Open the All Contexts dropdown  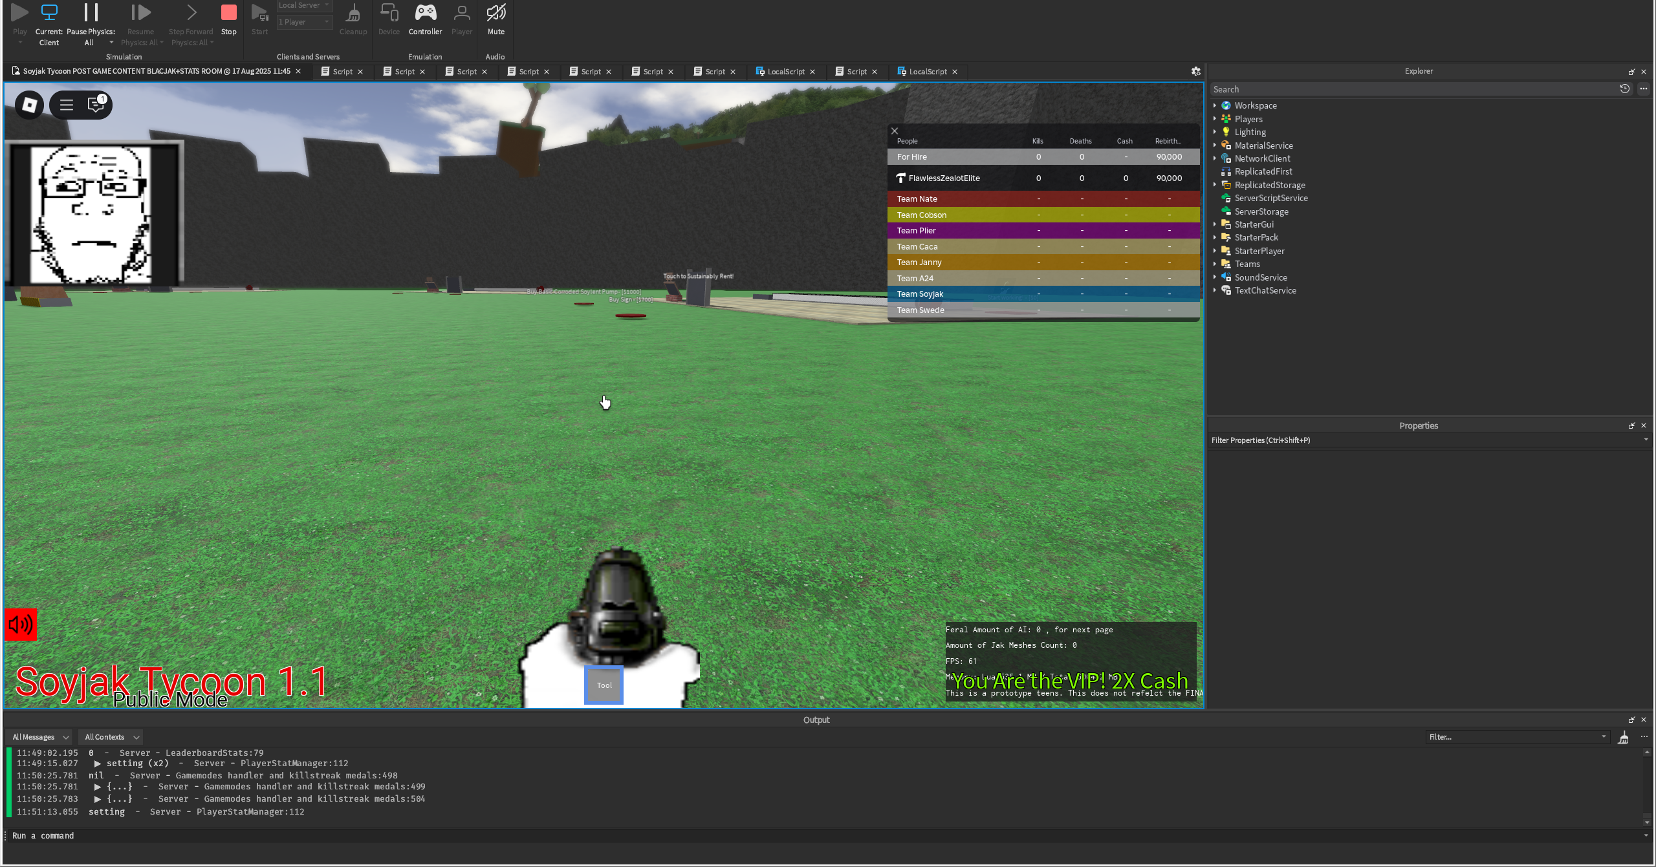(x=111, y=737)
